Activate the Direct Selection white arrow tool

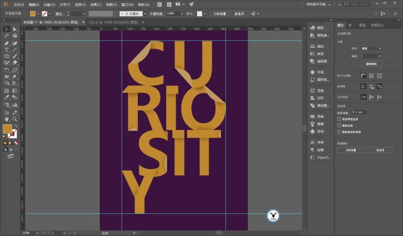tap(15, 29)
